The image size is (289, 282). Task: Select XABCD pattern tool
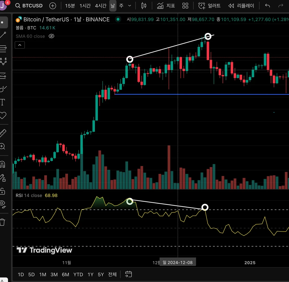click(3, 61)
